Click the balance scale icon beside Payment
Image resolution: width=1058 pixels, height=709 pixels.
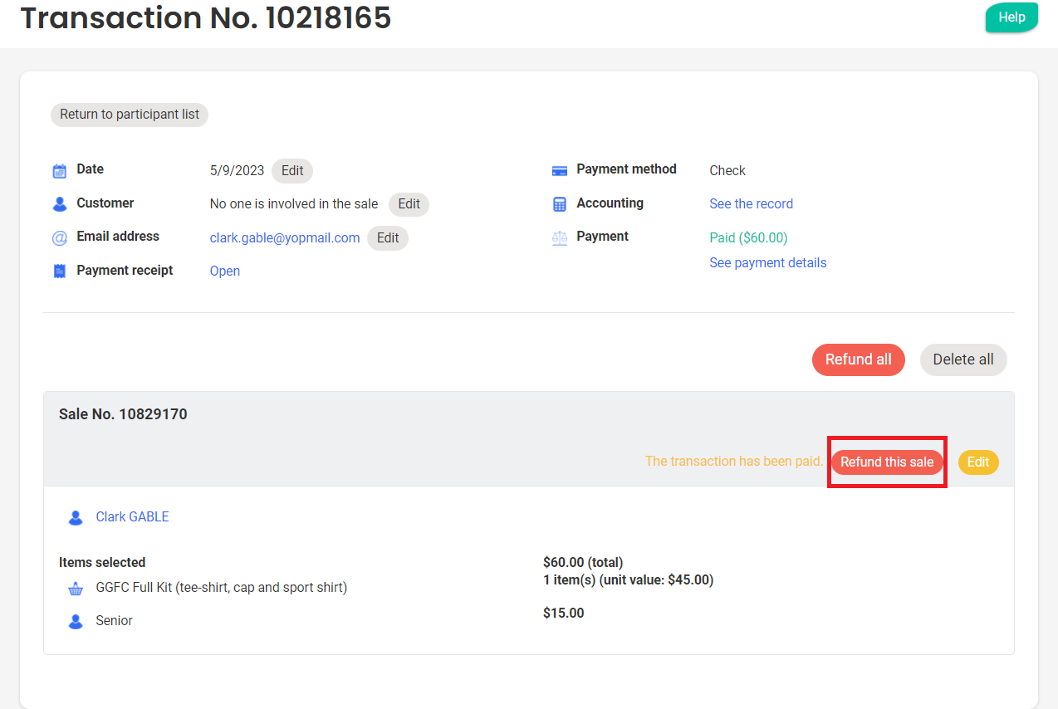[560, 238]
